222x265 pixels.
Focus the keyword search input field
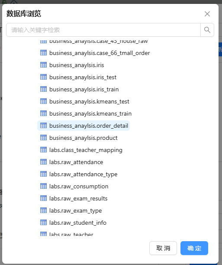103,30
